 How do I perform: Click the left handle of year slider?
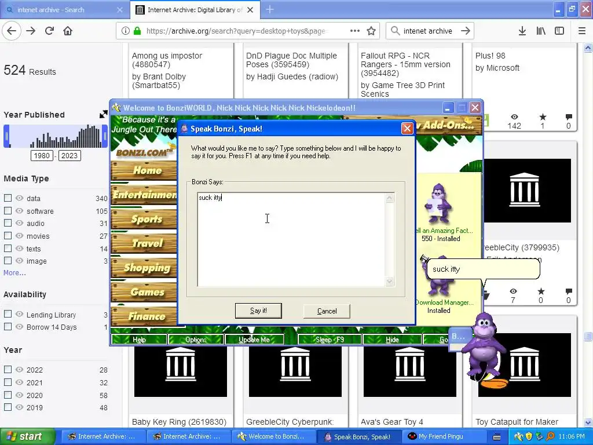coord(6,136)
